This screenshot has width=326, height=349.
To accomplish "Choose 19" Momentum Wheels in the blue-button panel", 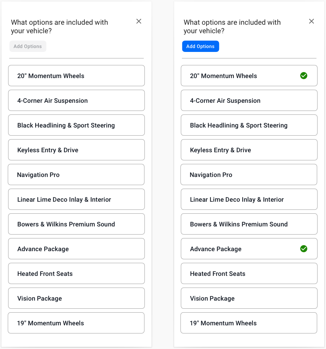I will coord(249,323).
